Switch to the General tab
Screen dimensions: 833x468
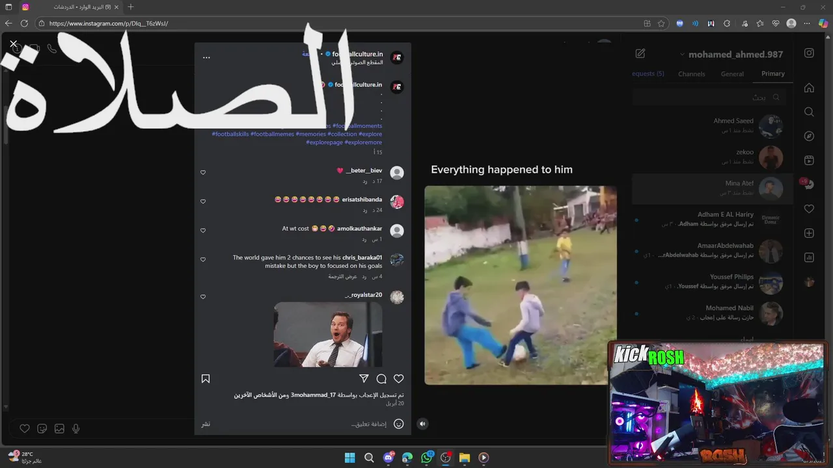[732, 74]
